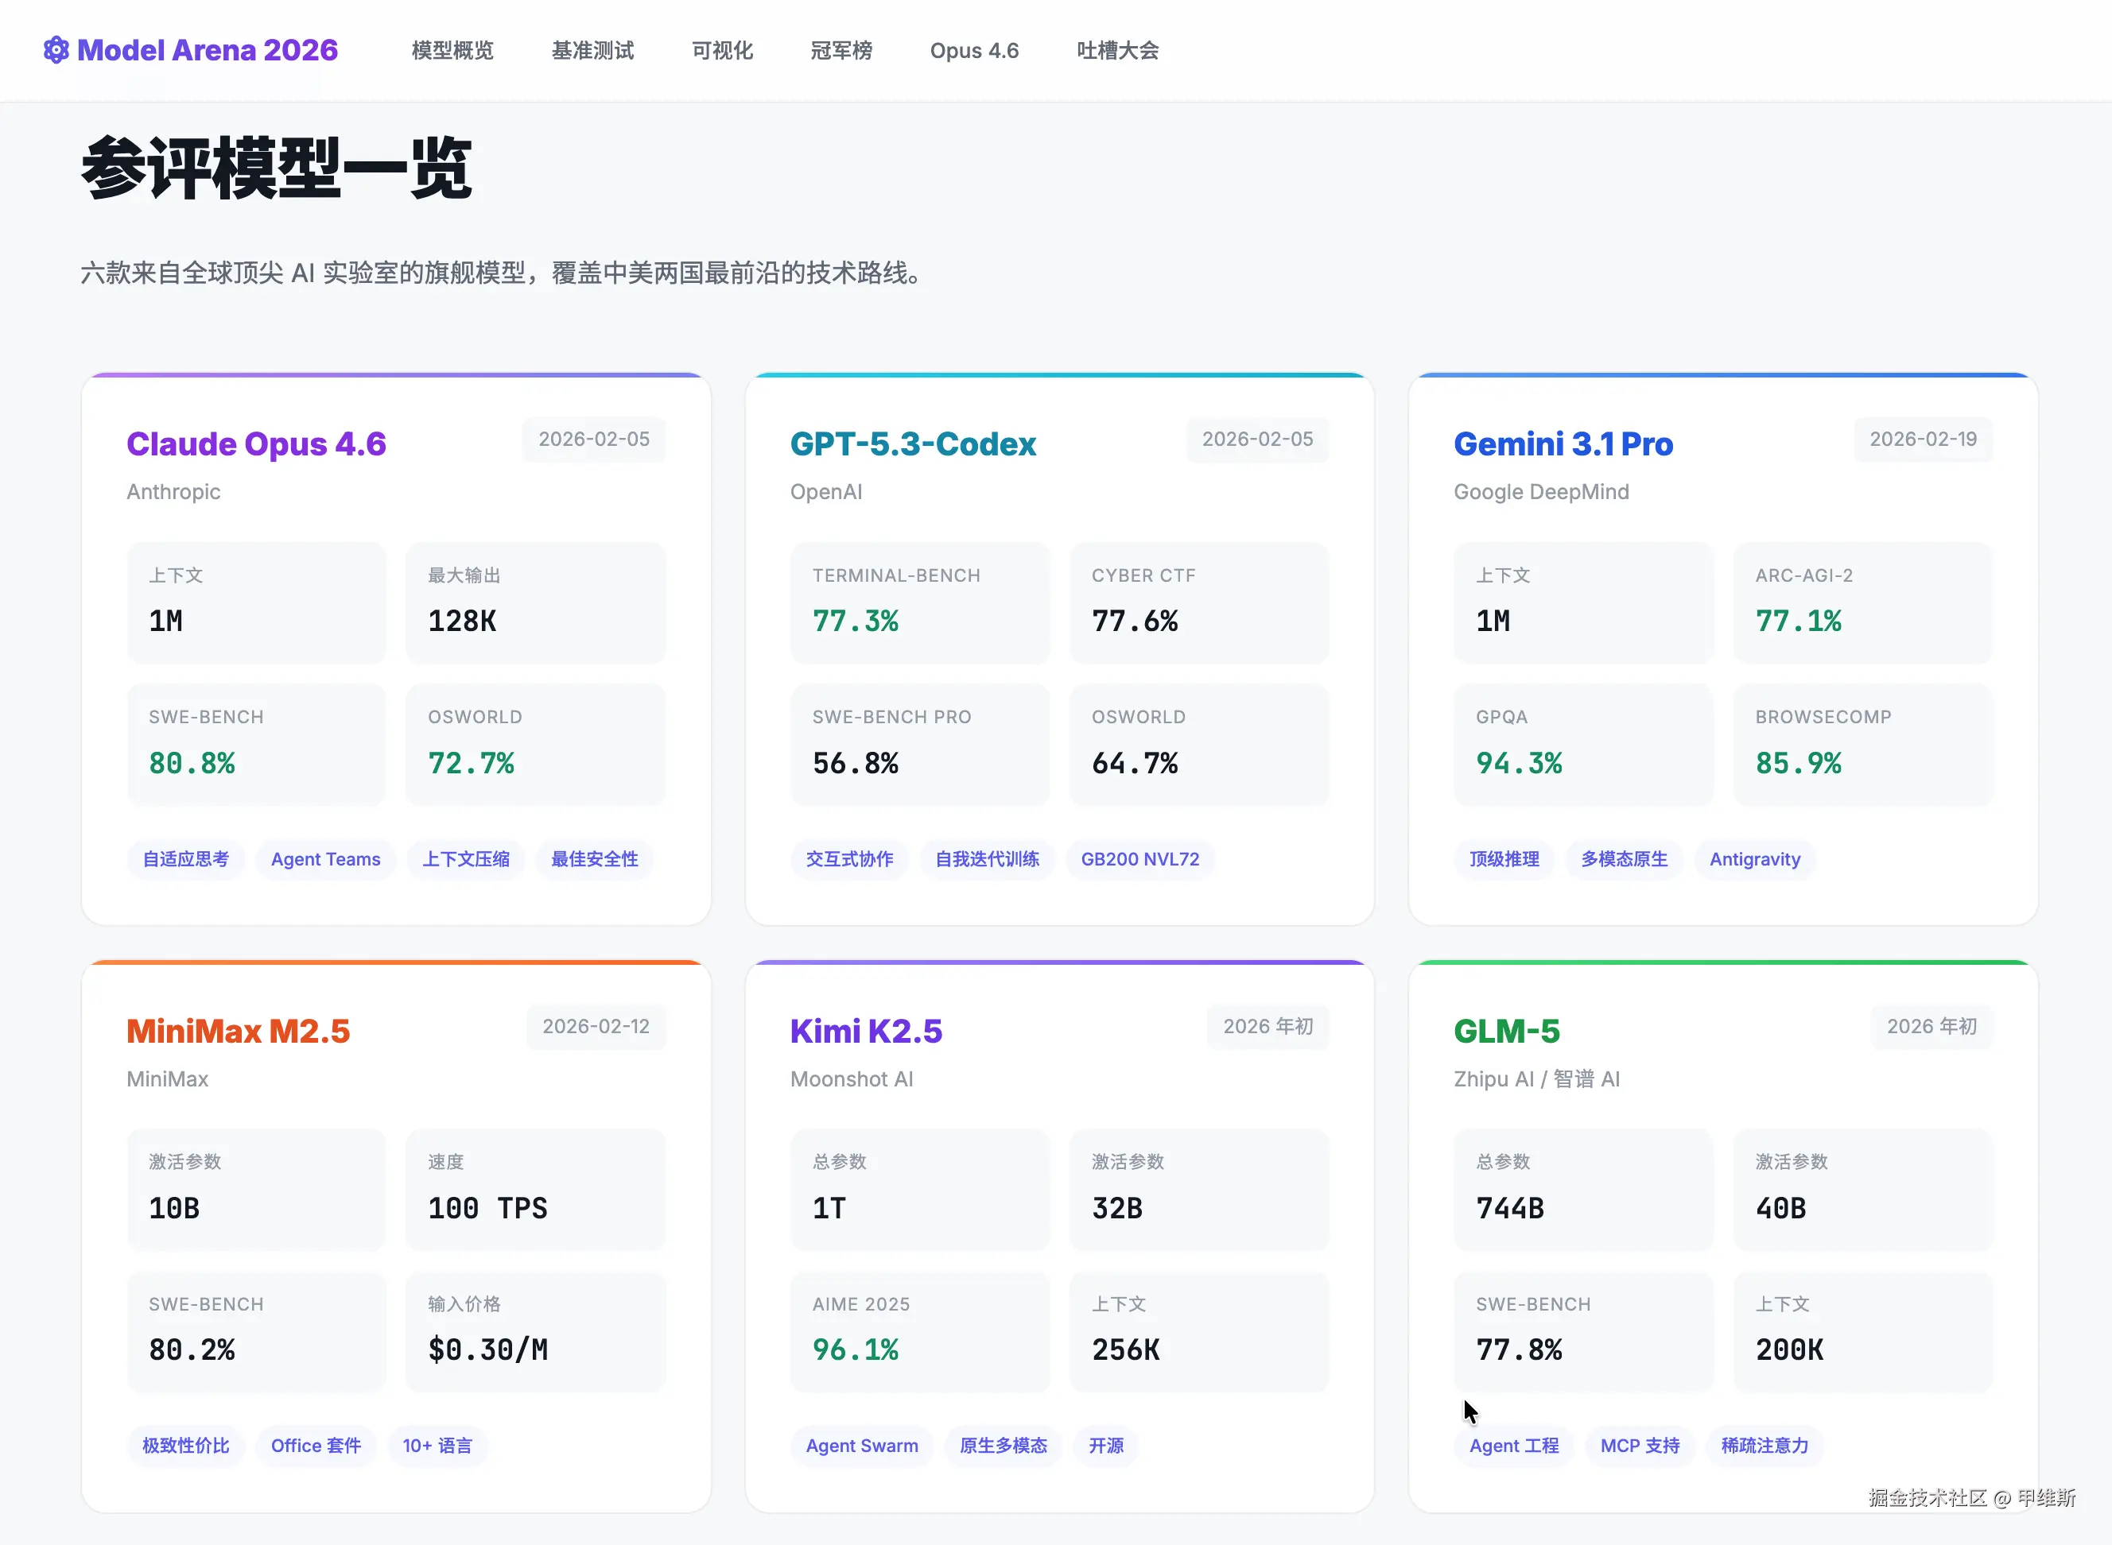This screenshot has height=1545, width=2112.
Task: Navigate to 吐槽大会 in the header
Action: (1117, 51)
